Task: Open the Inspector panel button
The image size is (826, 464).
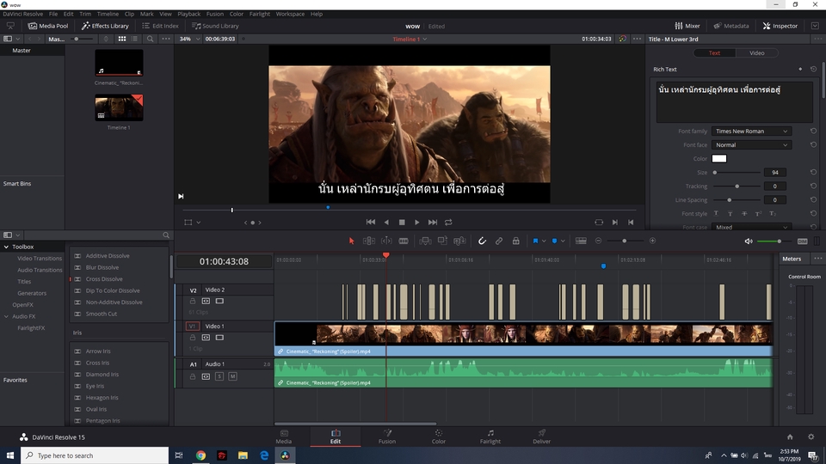Action: coord(779,26)
